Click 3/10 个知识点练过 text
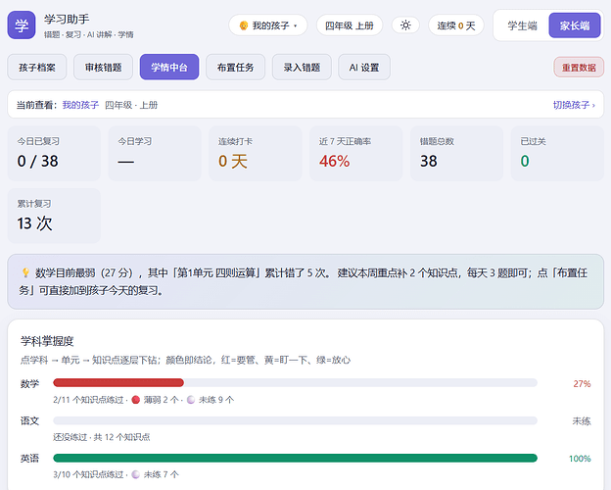This screenshot has width=611, height=490. 88,474
